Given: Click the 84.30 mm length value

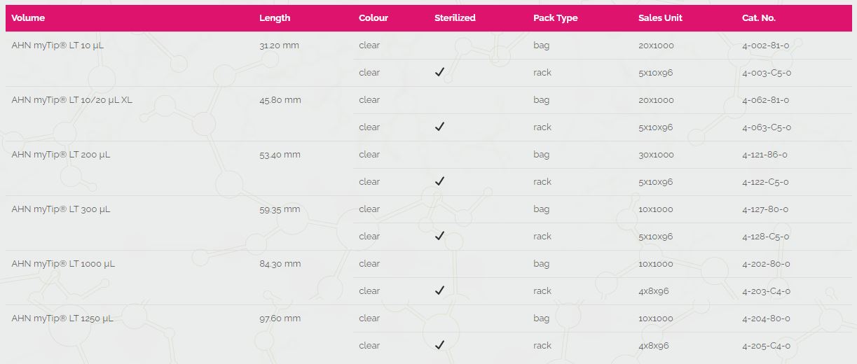Looking at the screenshot, I should click(280, 263).
